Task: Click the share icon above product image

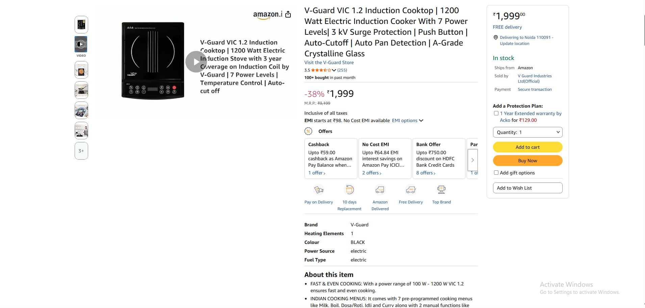Action: pyautogui.click(x=288, y=14)
